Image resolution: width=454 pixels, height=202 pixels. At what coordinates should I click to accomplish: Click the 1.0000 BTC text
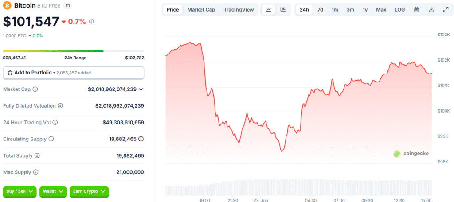(x=15, y=35)
